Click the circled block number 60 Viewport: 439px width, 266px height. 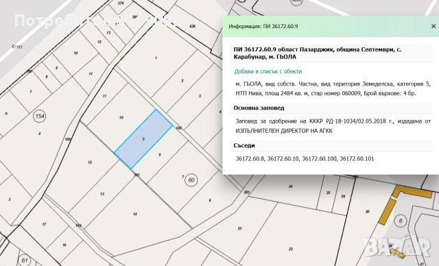pos(191,180)
